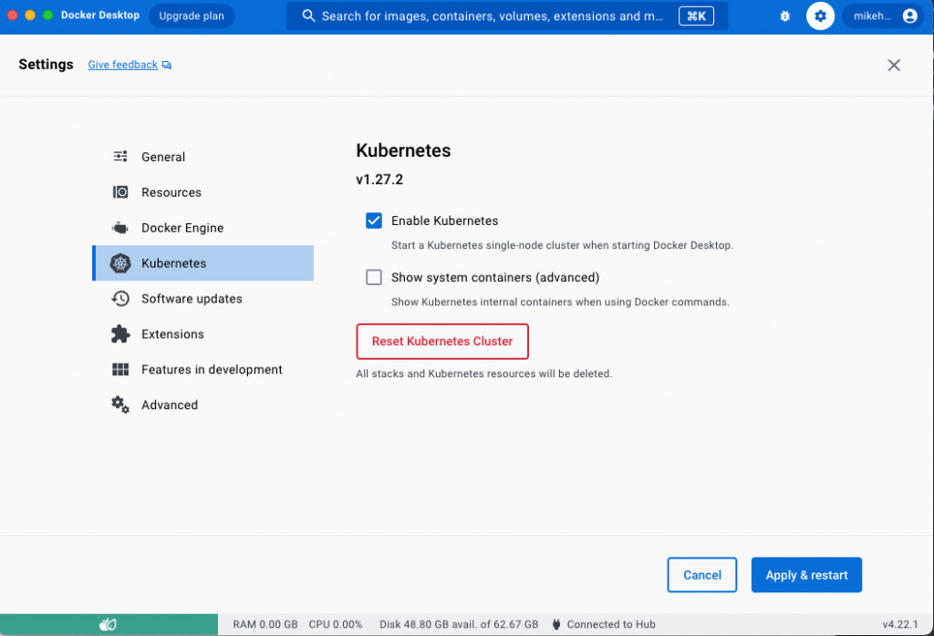
Task: Click the feedback chat bubble icon
Action: pyautogui.click(x=167, y=65)
